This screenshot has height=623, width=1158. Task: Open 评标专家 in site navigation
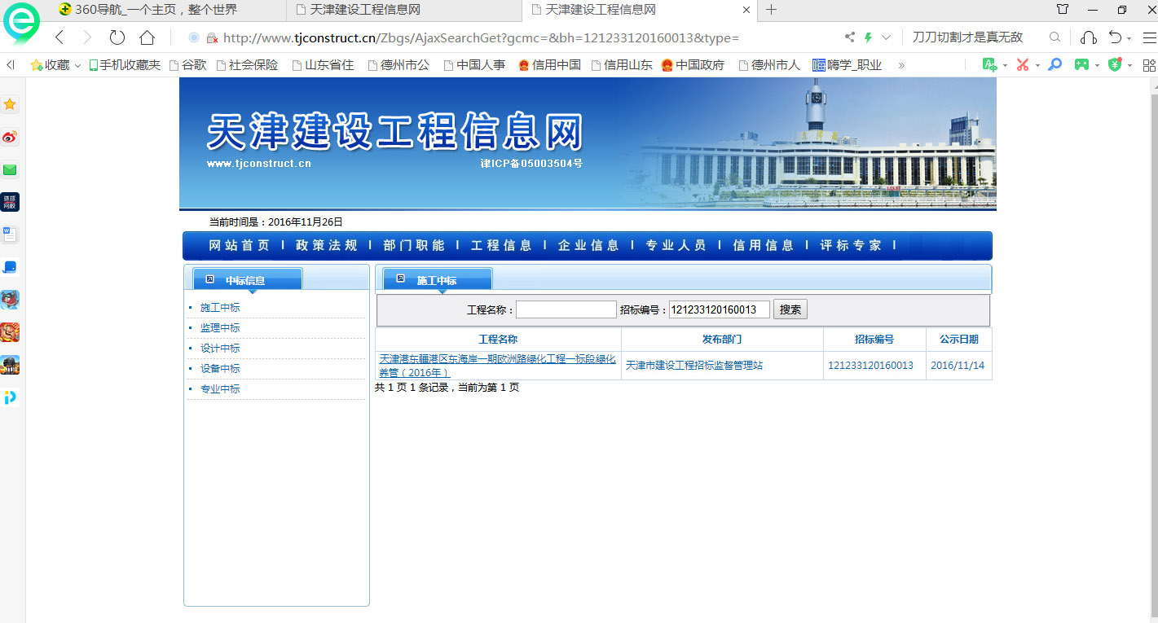(x=850, y=245)
